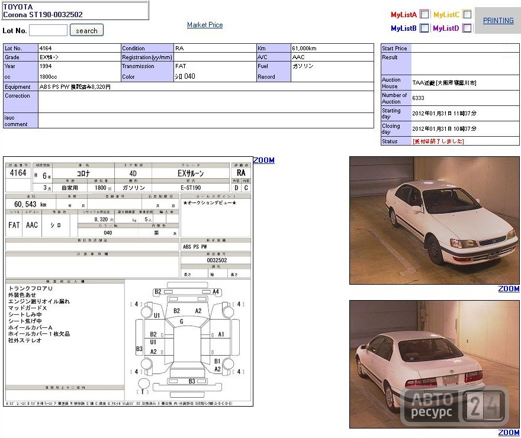Select the red status message text
Screen dimensions: 521x438
[x=438, y=141]
